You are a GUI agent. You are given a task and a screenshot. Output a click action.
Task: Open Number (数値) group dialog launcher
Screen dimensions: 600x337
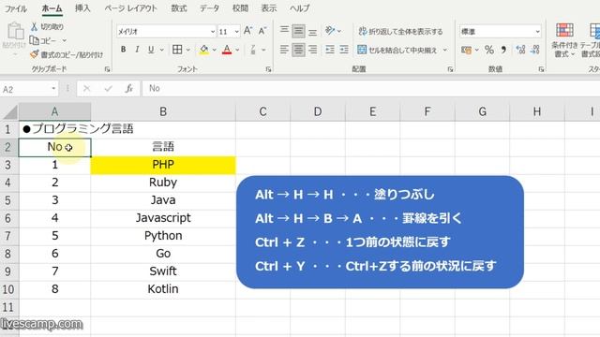coord(541,69)
